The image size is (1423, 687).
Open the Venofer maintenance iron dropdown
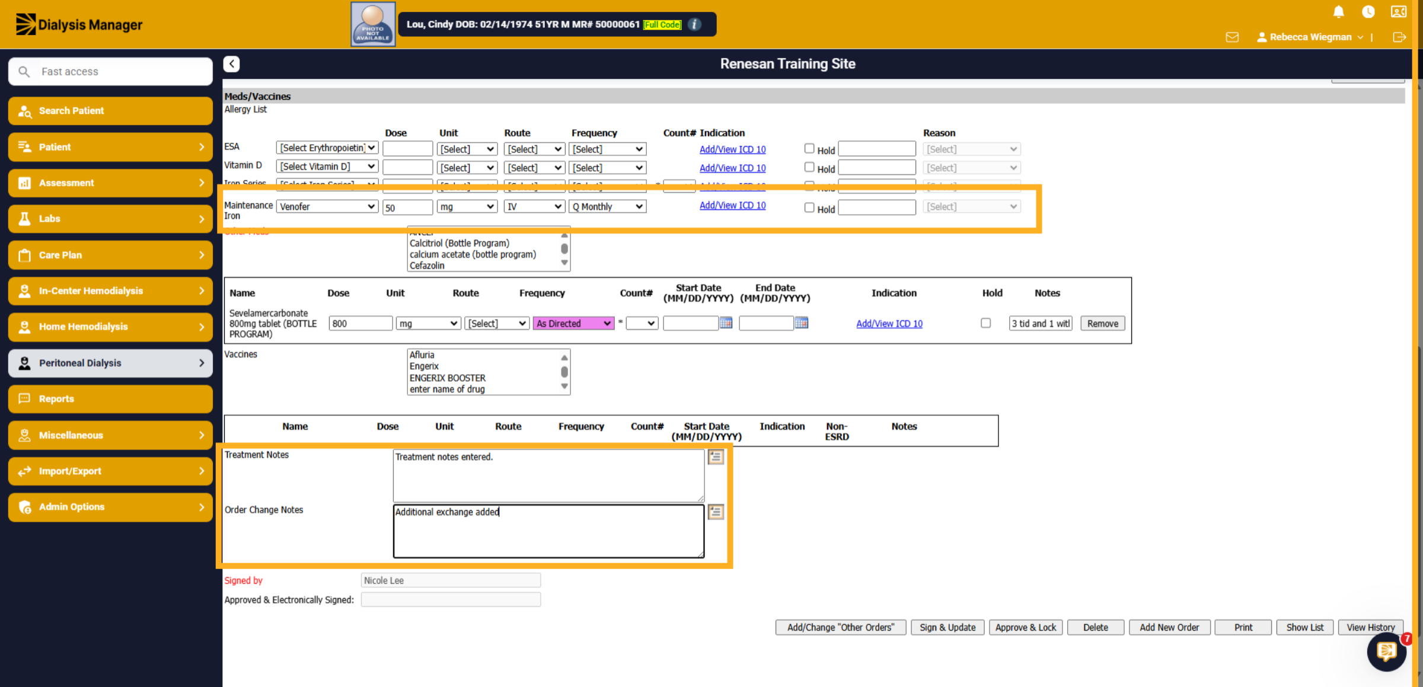tap(327, 206)
